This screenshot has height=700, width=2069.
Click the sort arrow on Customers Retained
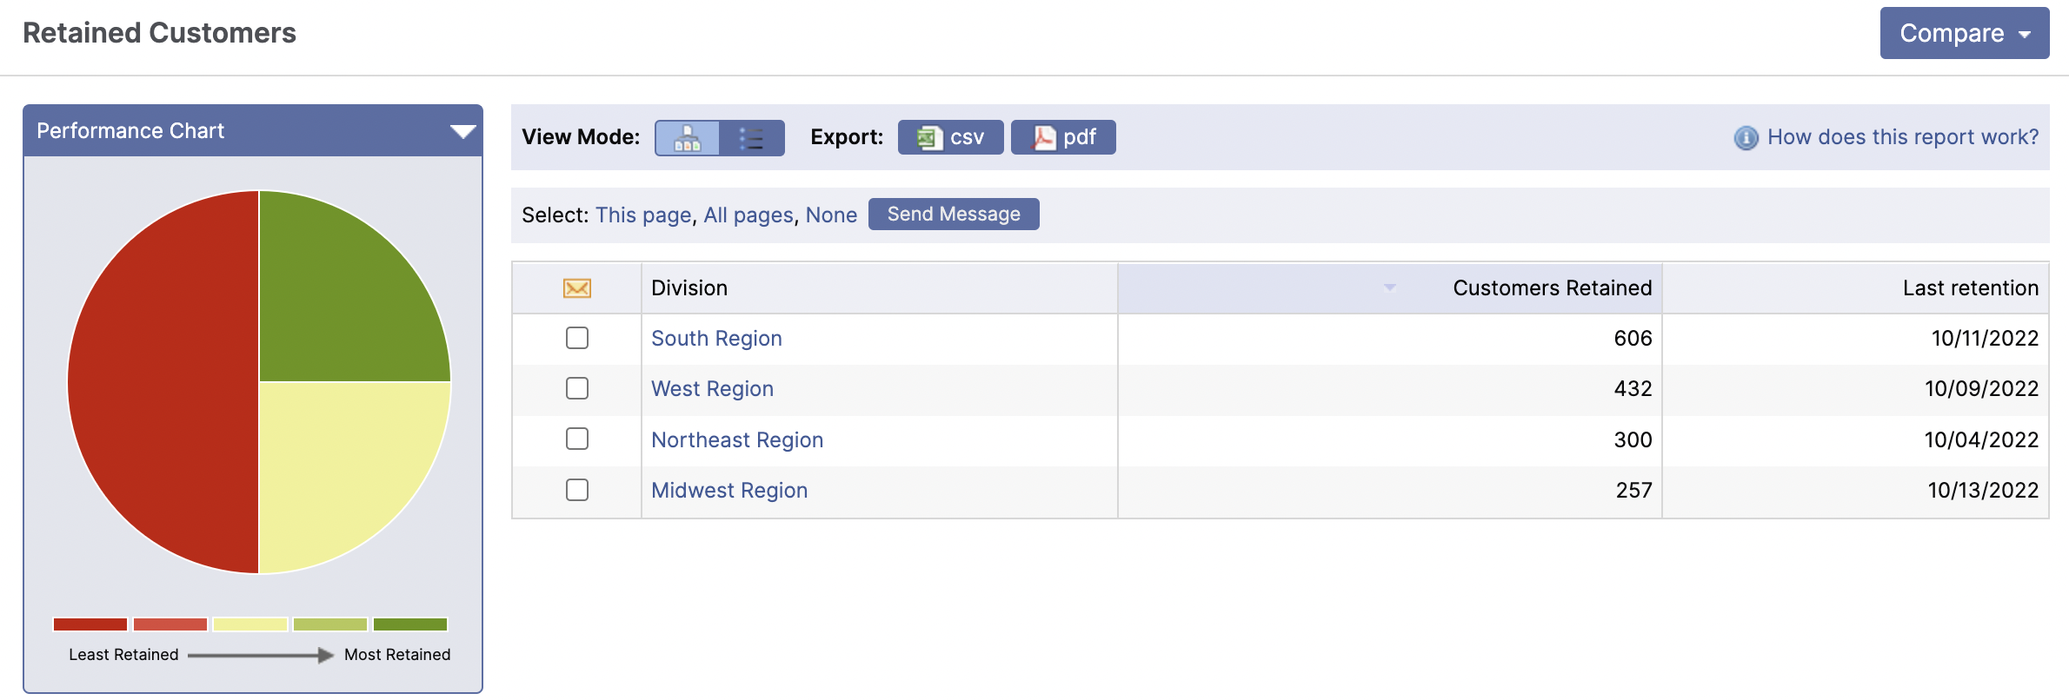(x=1389, y=287)
